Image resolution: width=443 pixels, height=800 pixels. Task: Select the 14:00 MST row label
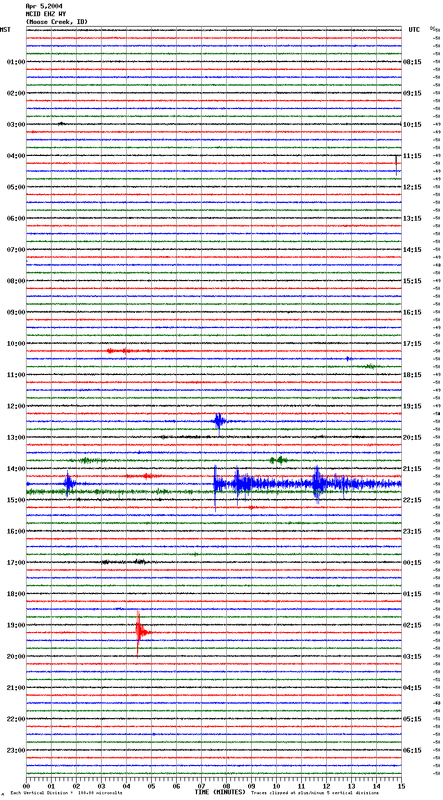(16, 469)
